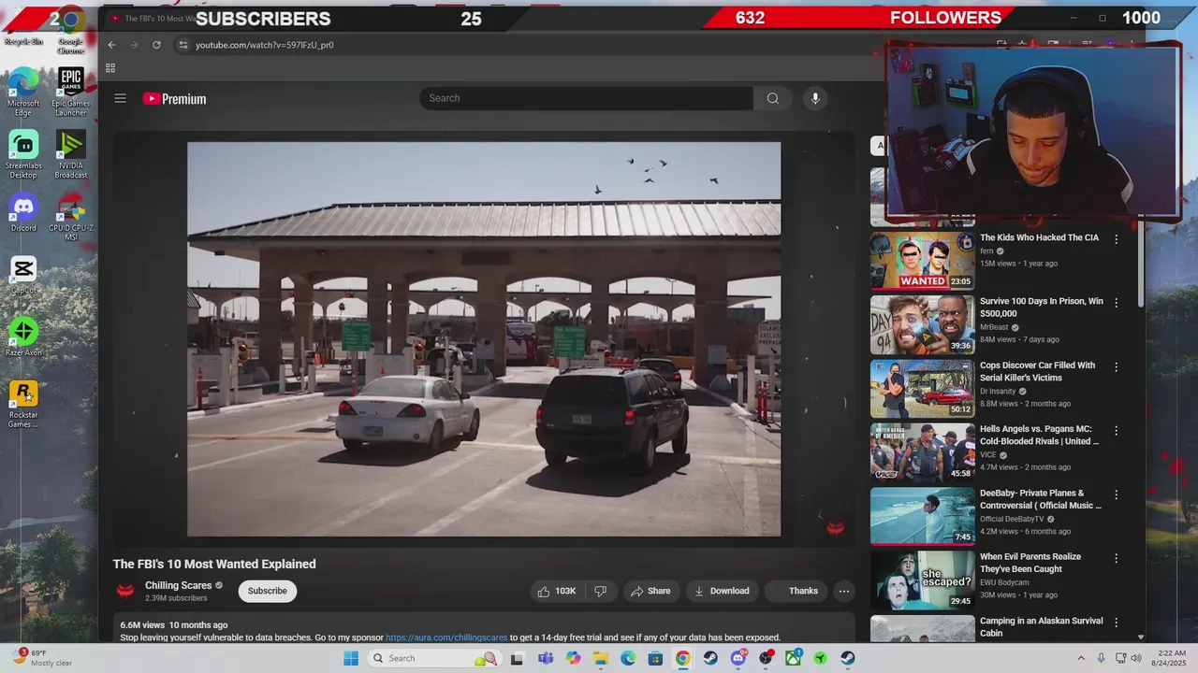The image size is (1198, 673).
Task: Open the aura.com/chillingscares sponsor link
Action: (446, 637)
